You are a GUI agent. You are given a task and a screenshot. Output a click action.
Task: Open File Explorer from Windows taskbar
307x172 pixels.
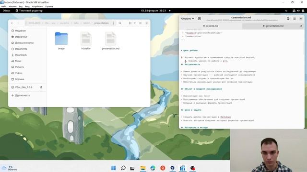143,168
